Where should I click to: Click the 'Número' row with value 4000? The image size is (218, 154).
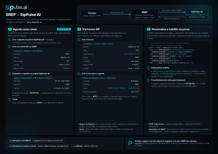[x=42, y=54]
